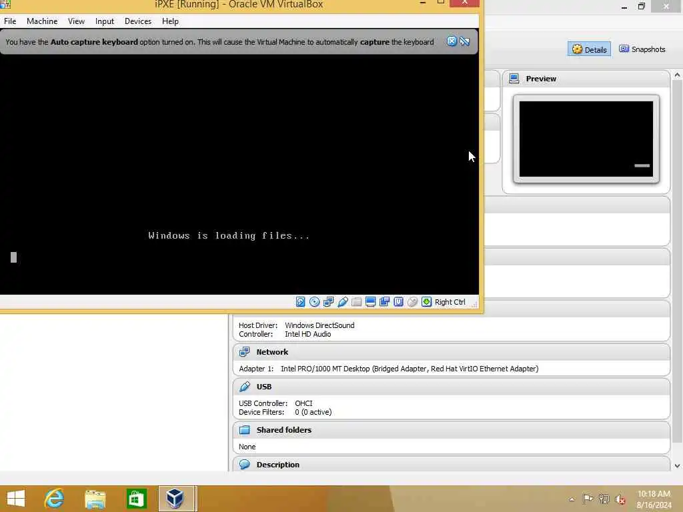Open the View menu

point(76,21)
